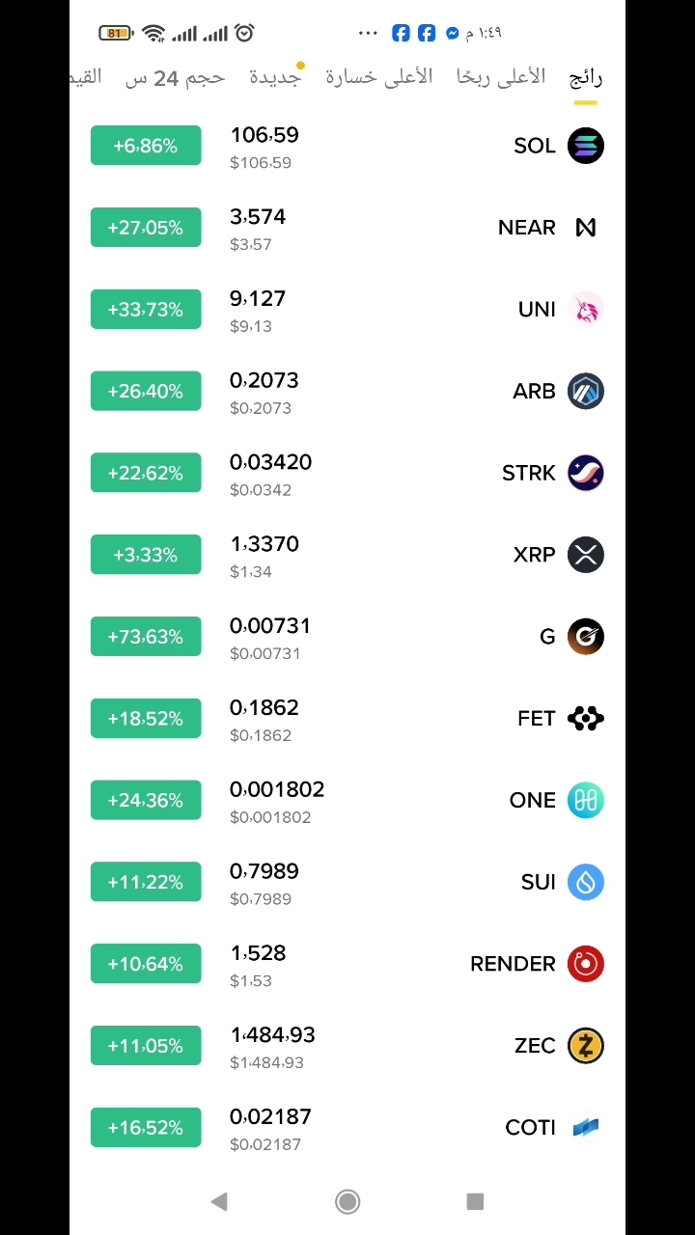Tap the SOL Solana coin icon
695x1235 pixels.
(x=585, y=146)
